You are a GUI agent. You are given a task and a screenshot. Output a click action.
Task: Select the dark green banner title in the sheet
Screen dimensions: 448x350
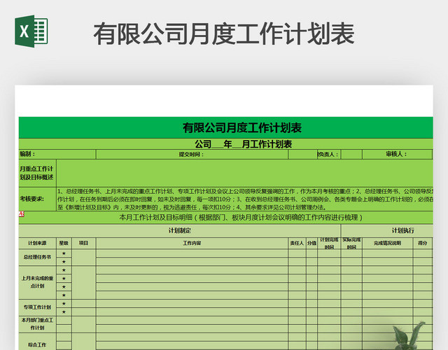[226, 127]
